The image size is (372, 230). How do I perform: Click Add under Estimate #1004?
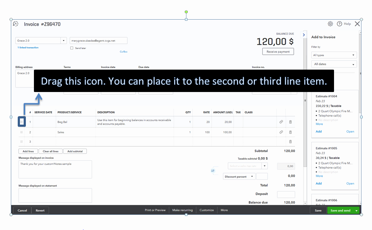pos(319,131)
